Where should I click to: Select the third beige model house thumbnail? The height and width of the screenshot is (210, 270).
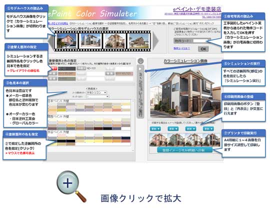point(114,41)
